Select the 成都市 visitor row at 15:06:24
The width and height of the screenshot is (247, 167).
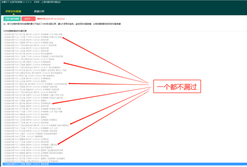[27, 62]
